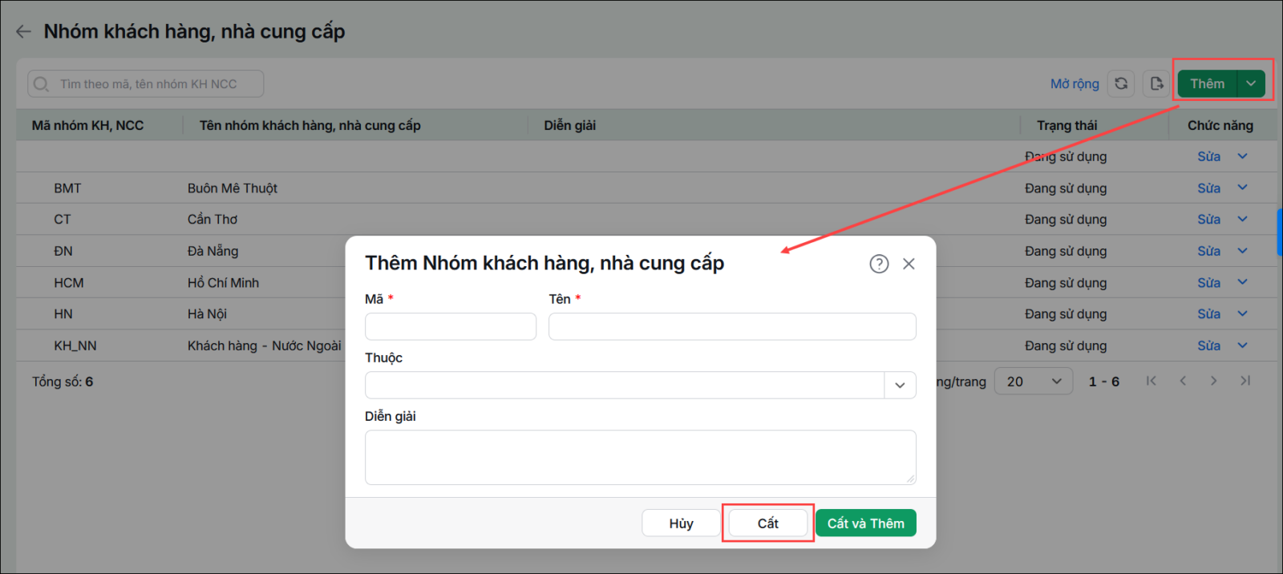Open the rows-per-page dropdown showing 20
The height and width of the screenshot is (574, 1283).
click(x=1034, y=382)
